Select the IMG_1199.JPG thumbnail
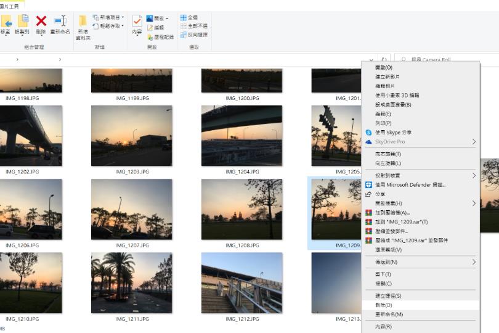This screenshot has height=333, width=499. click(x=132, y=81)
